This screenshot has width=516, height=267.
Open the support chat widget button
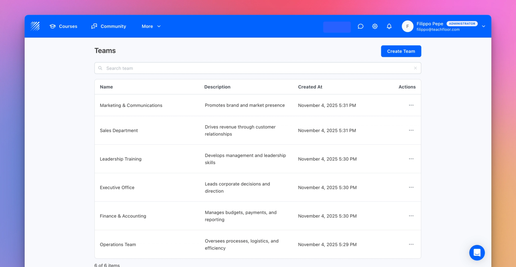click(477, 253)
